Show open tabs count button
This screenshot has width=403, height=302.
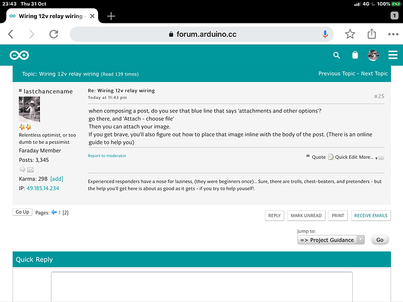(x=395, y=16)
